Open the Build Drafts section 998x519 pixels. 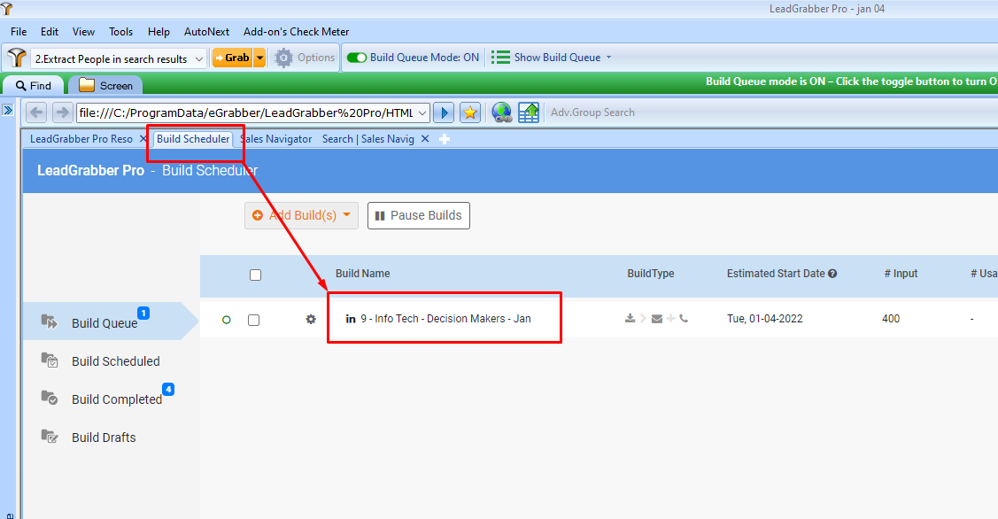pos(104,438)
